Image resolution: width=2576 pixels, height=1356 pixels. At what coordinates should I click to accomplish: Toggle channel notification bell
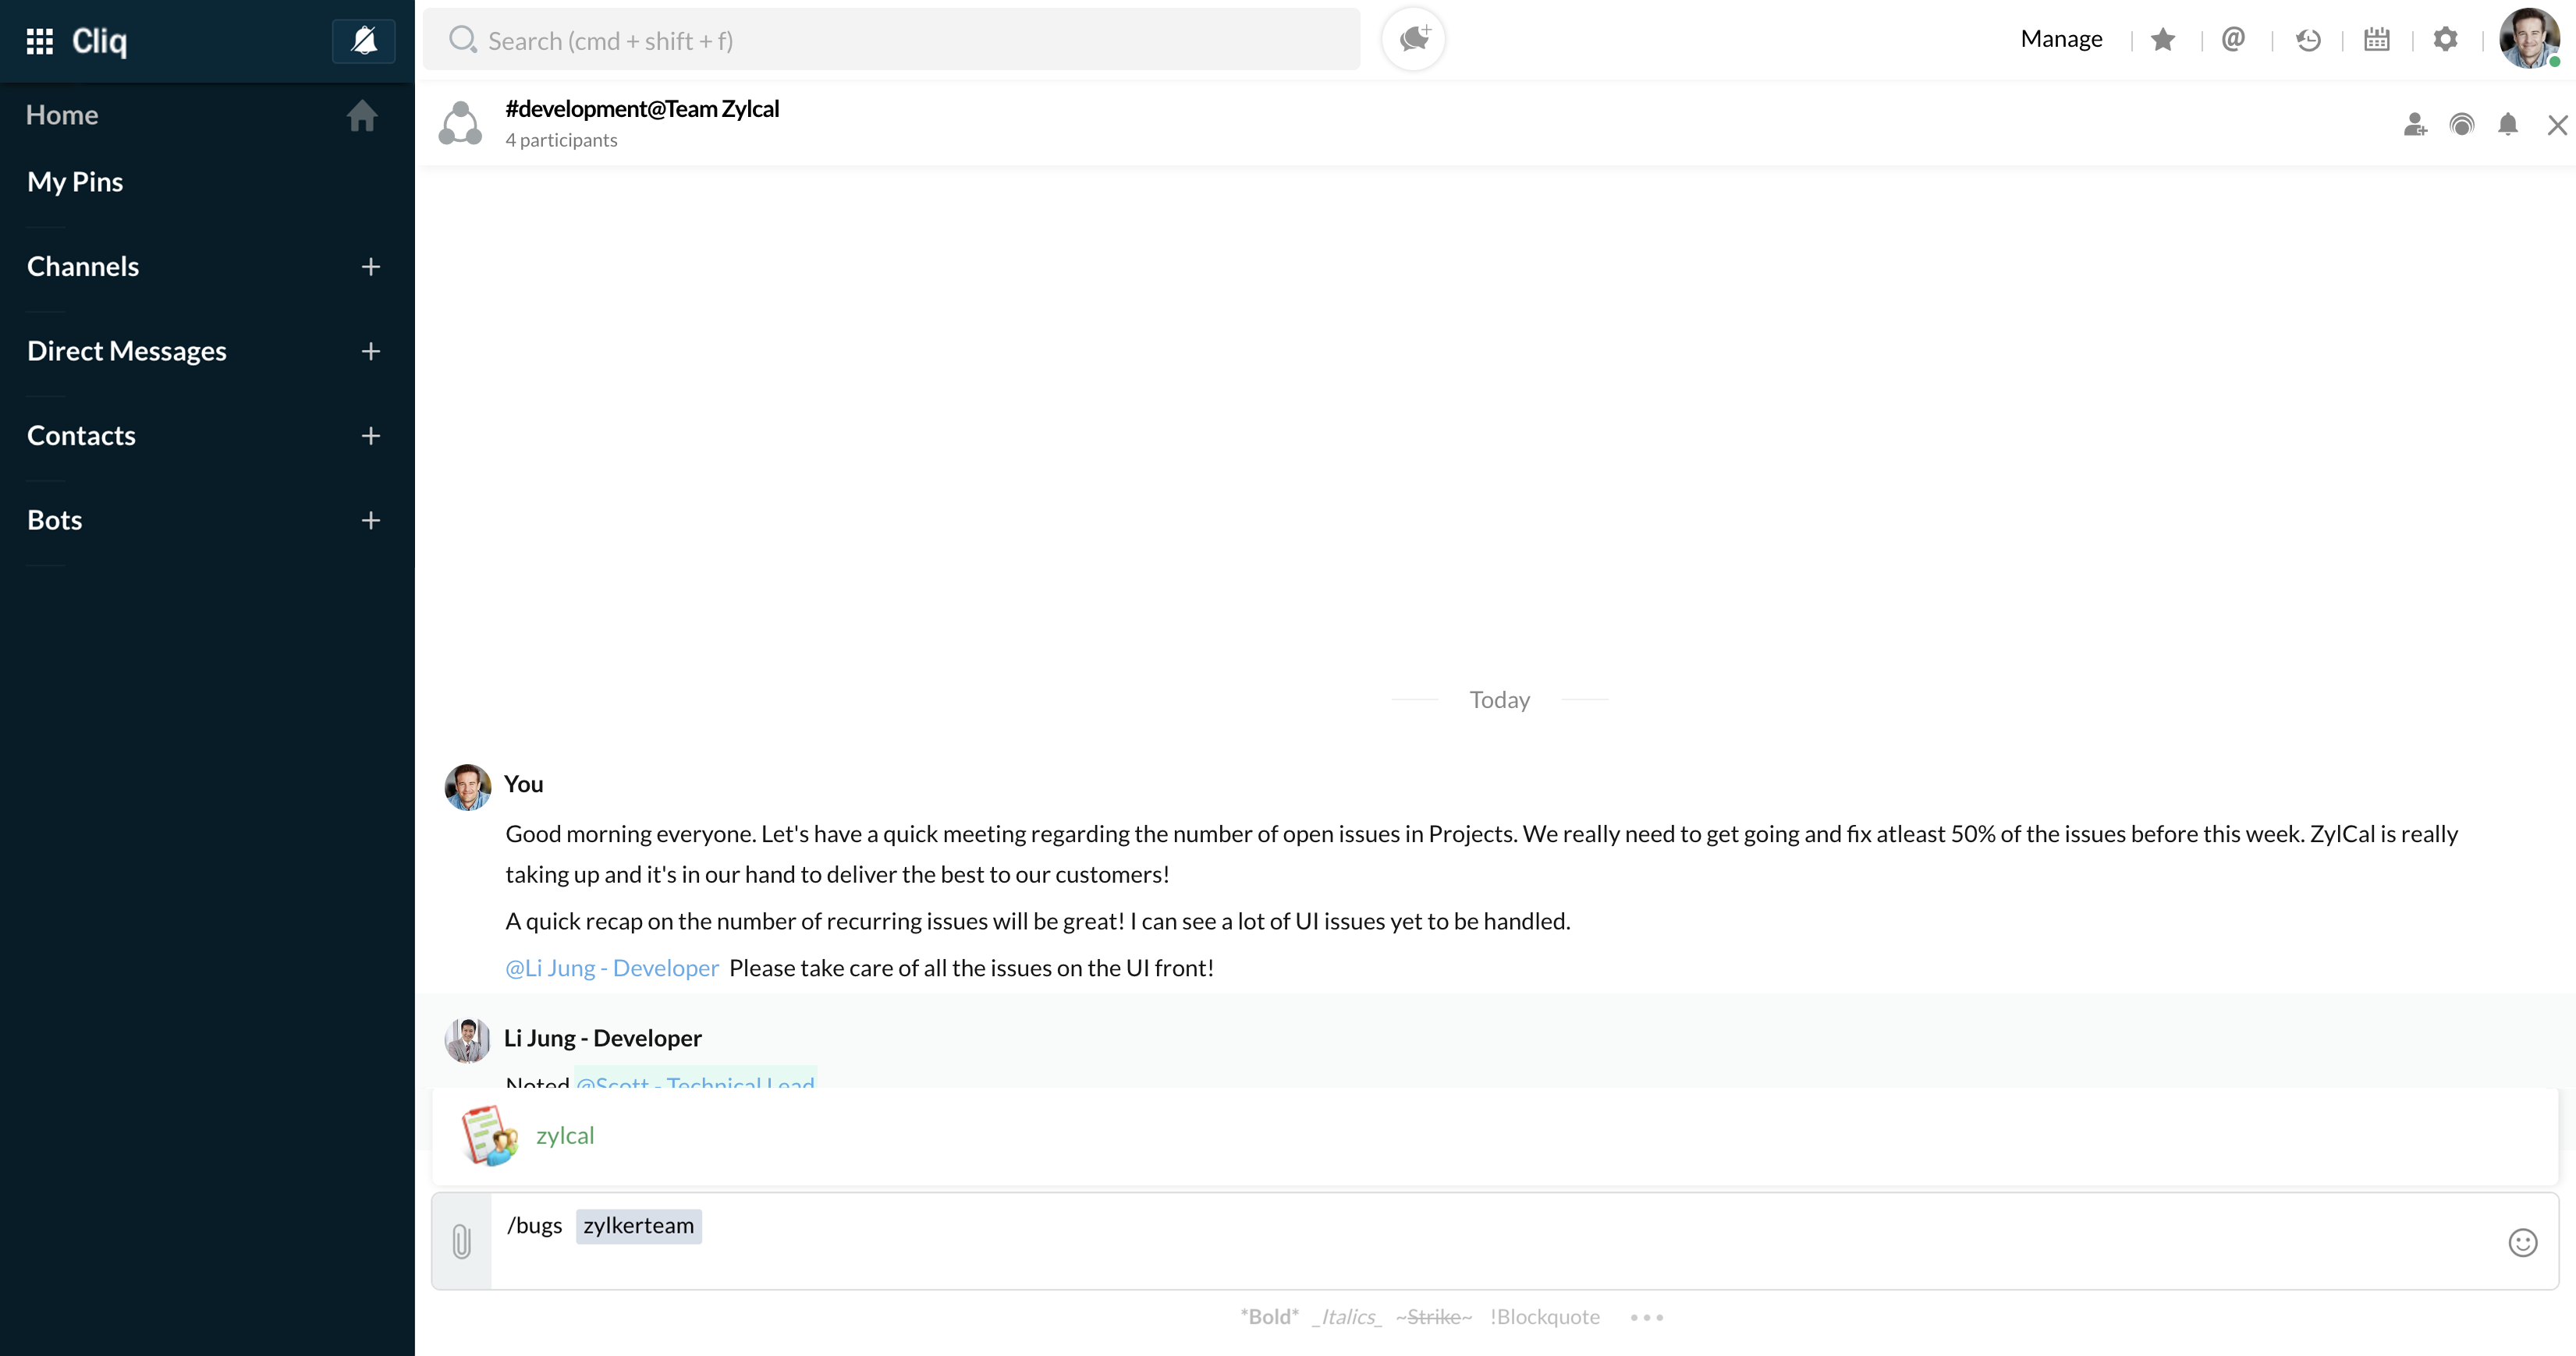point(2508,125)
